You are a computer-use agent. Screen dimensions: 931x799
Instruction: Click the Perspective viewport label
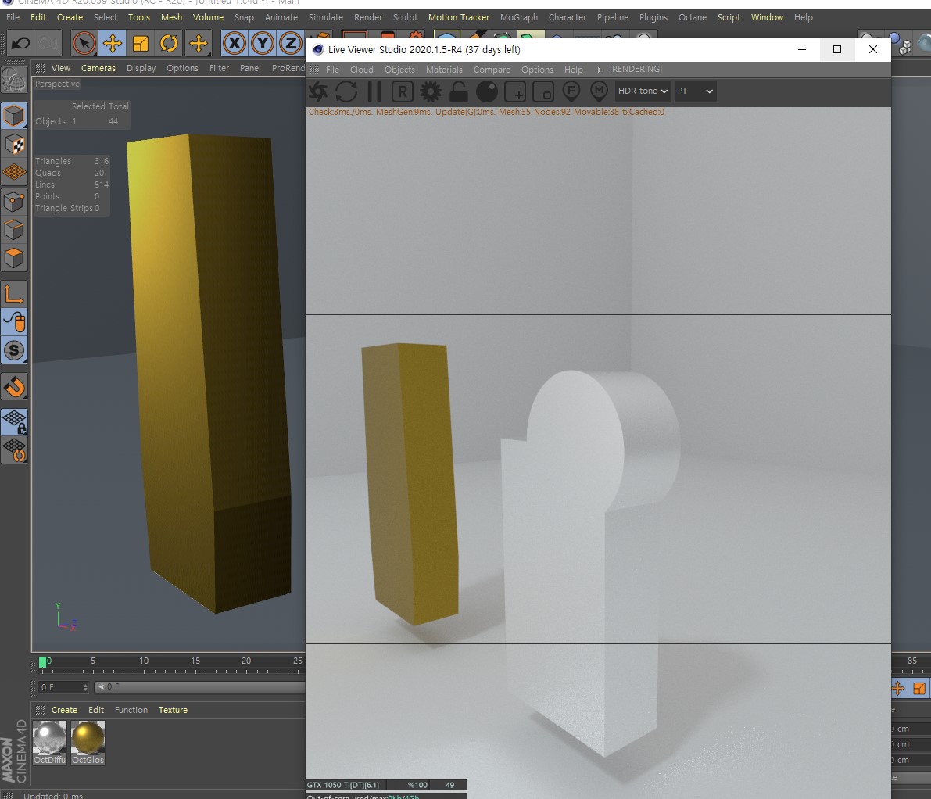57,84
